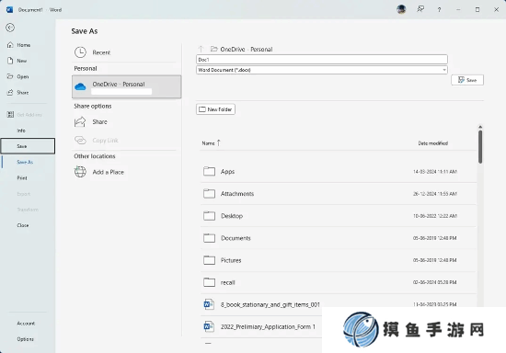Open the Documents folder

[339, 238]
